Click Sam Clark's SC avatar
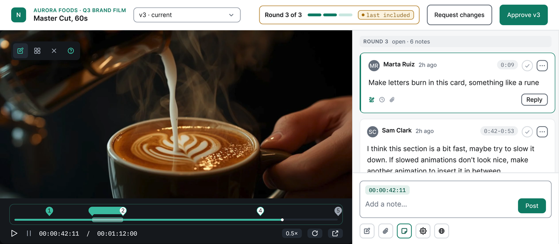 [x=373, y=132]
